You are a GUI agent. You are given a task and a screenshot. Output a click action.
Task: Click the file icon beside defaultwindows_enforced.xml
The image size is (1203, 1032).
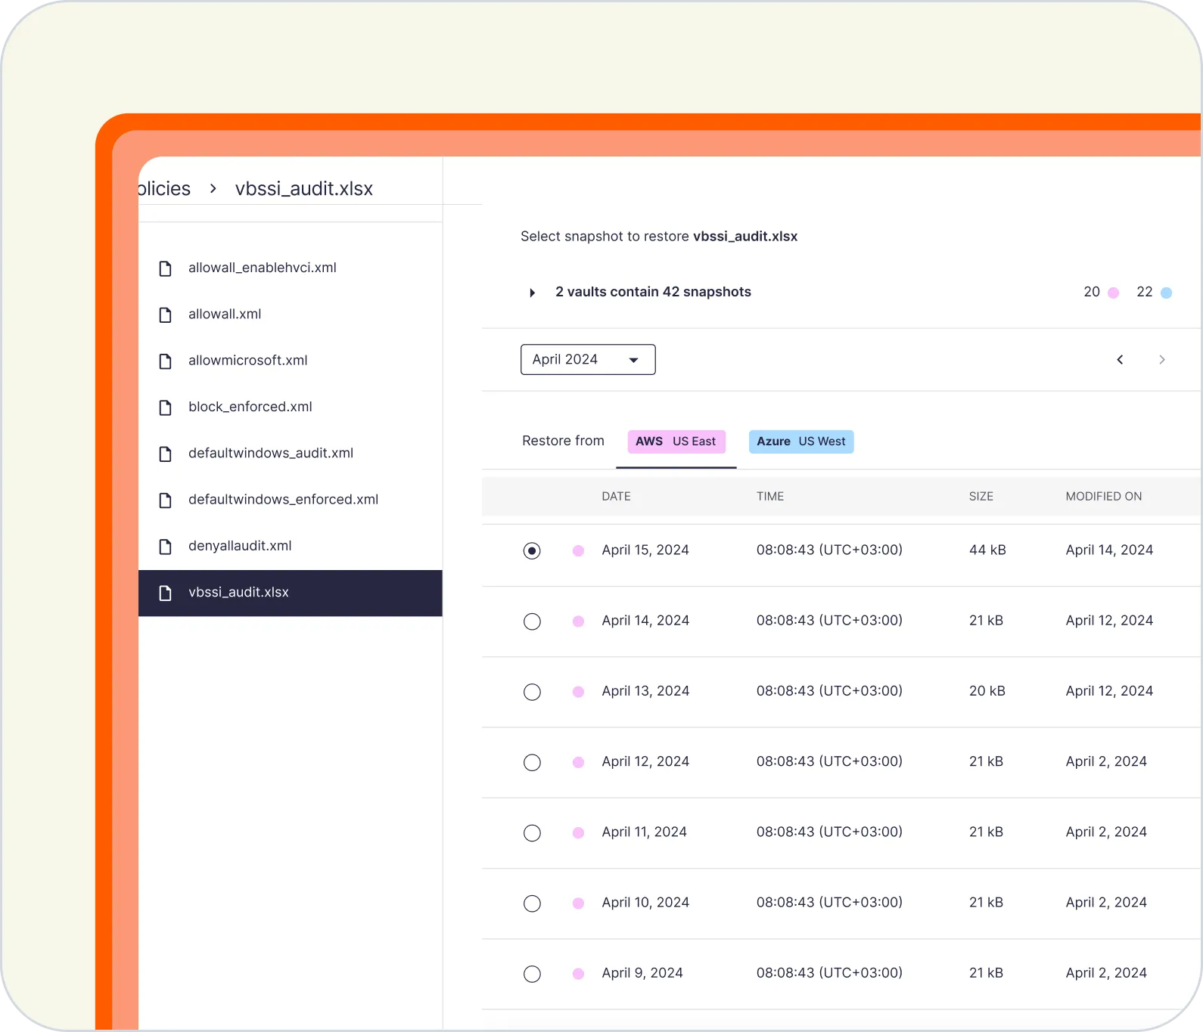point(165,500)
